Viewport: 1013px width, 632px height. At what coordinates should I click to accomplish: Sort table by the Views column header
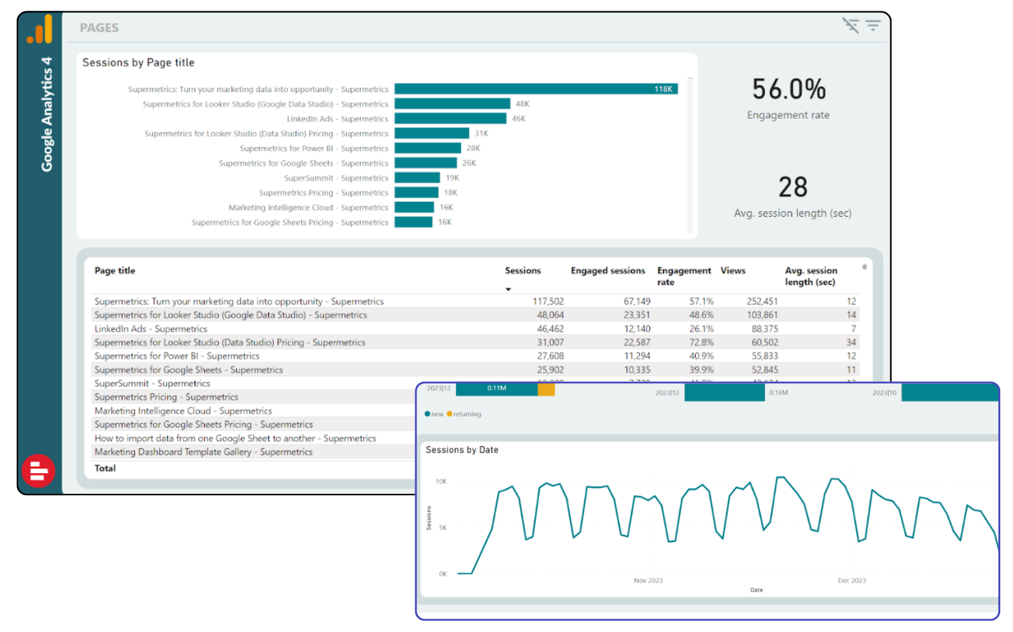(x=733, y=270)
